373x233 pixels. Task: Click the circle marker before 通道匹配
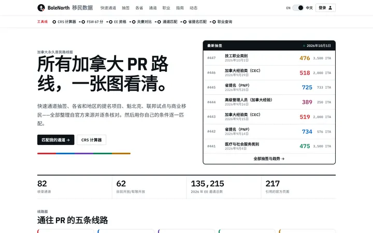coord(159,22)
